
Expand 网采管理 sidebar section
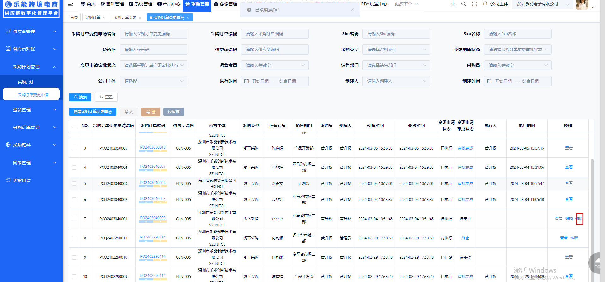point(31,163)
